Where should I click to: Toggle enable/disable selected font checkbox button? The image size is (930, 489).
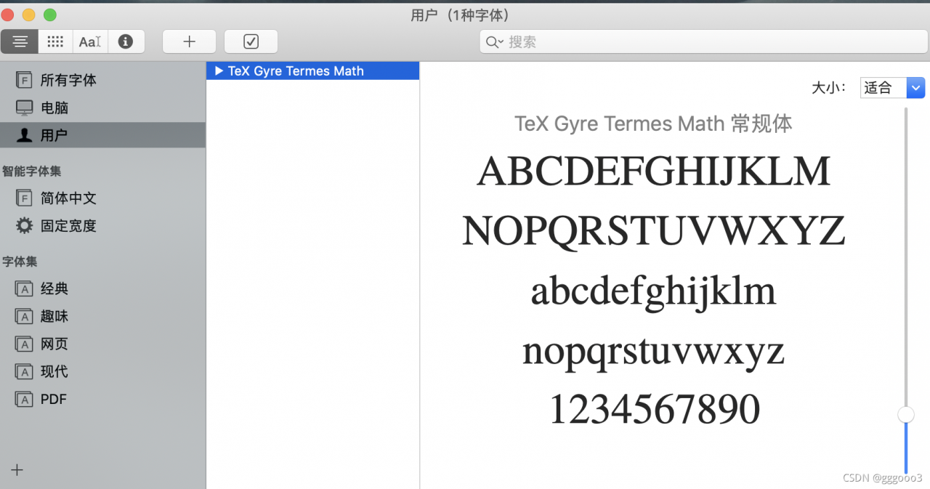[251, 42]
